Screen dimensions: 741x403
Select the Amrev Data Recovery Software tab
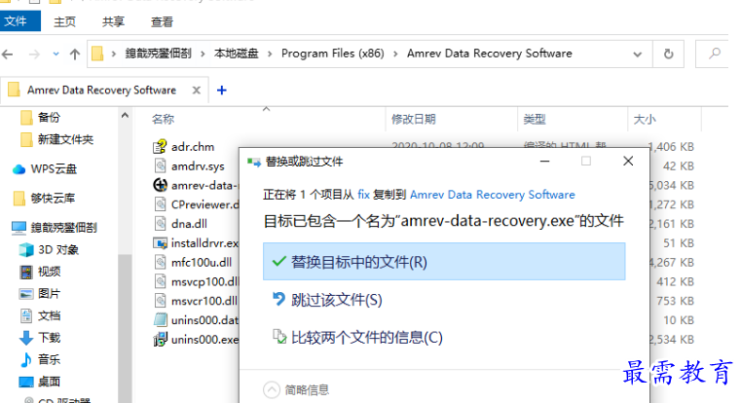(x=101, y=90)
